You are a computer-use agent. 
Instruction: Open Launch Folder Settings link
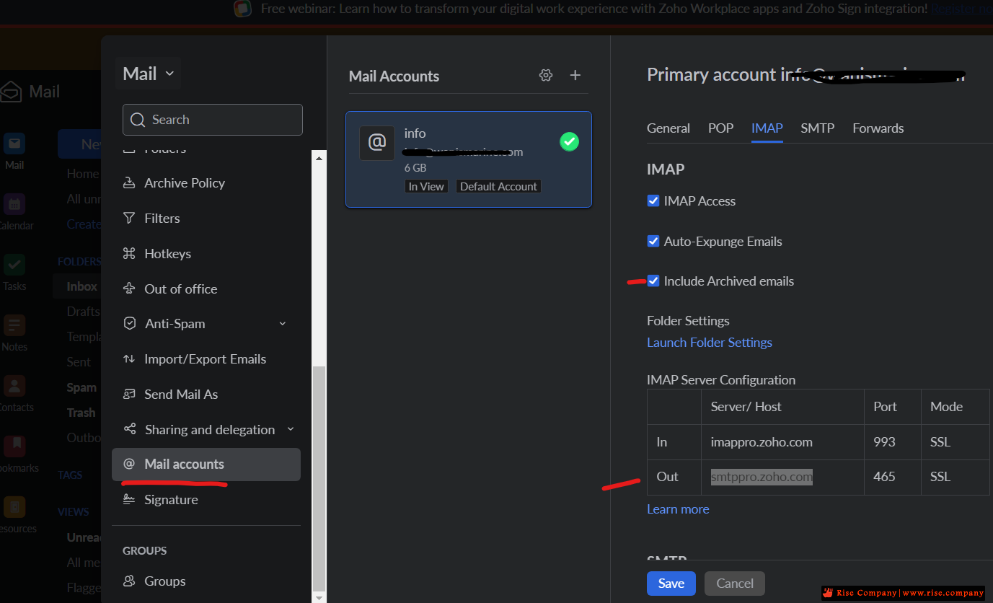710,343
